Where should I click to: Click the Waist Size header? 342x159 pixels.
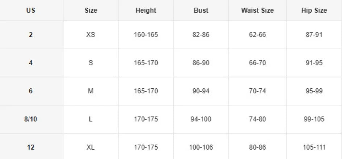(257, 11)
